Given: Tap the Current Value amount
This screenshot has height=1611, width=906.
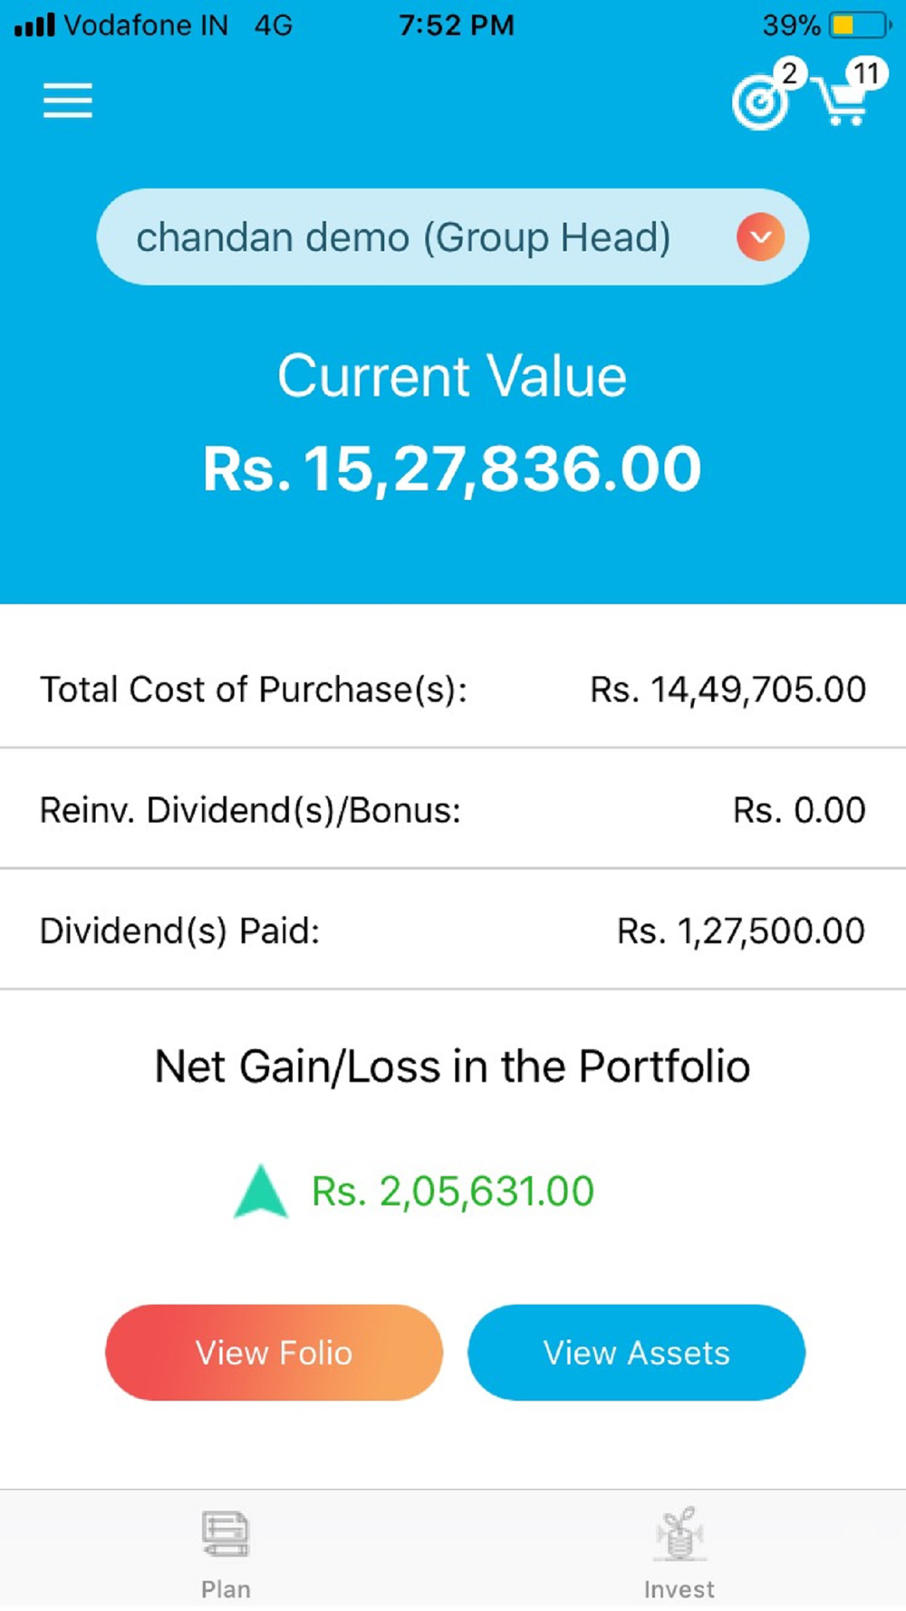Looking at the screenshot, I should [452, 469].
